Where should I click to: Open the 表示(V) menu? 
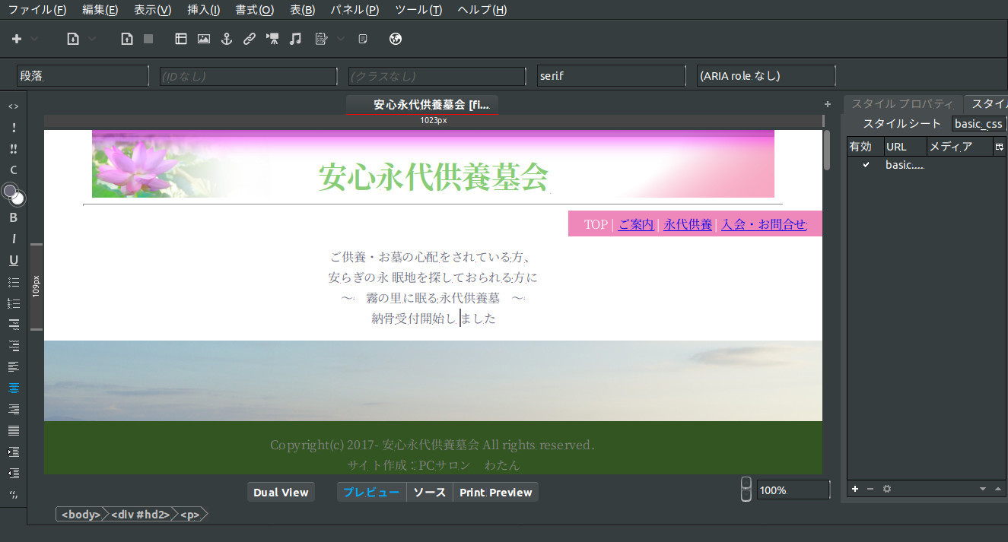(153, 10)
